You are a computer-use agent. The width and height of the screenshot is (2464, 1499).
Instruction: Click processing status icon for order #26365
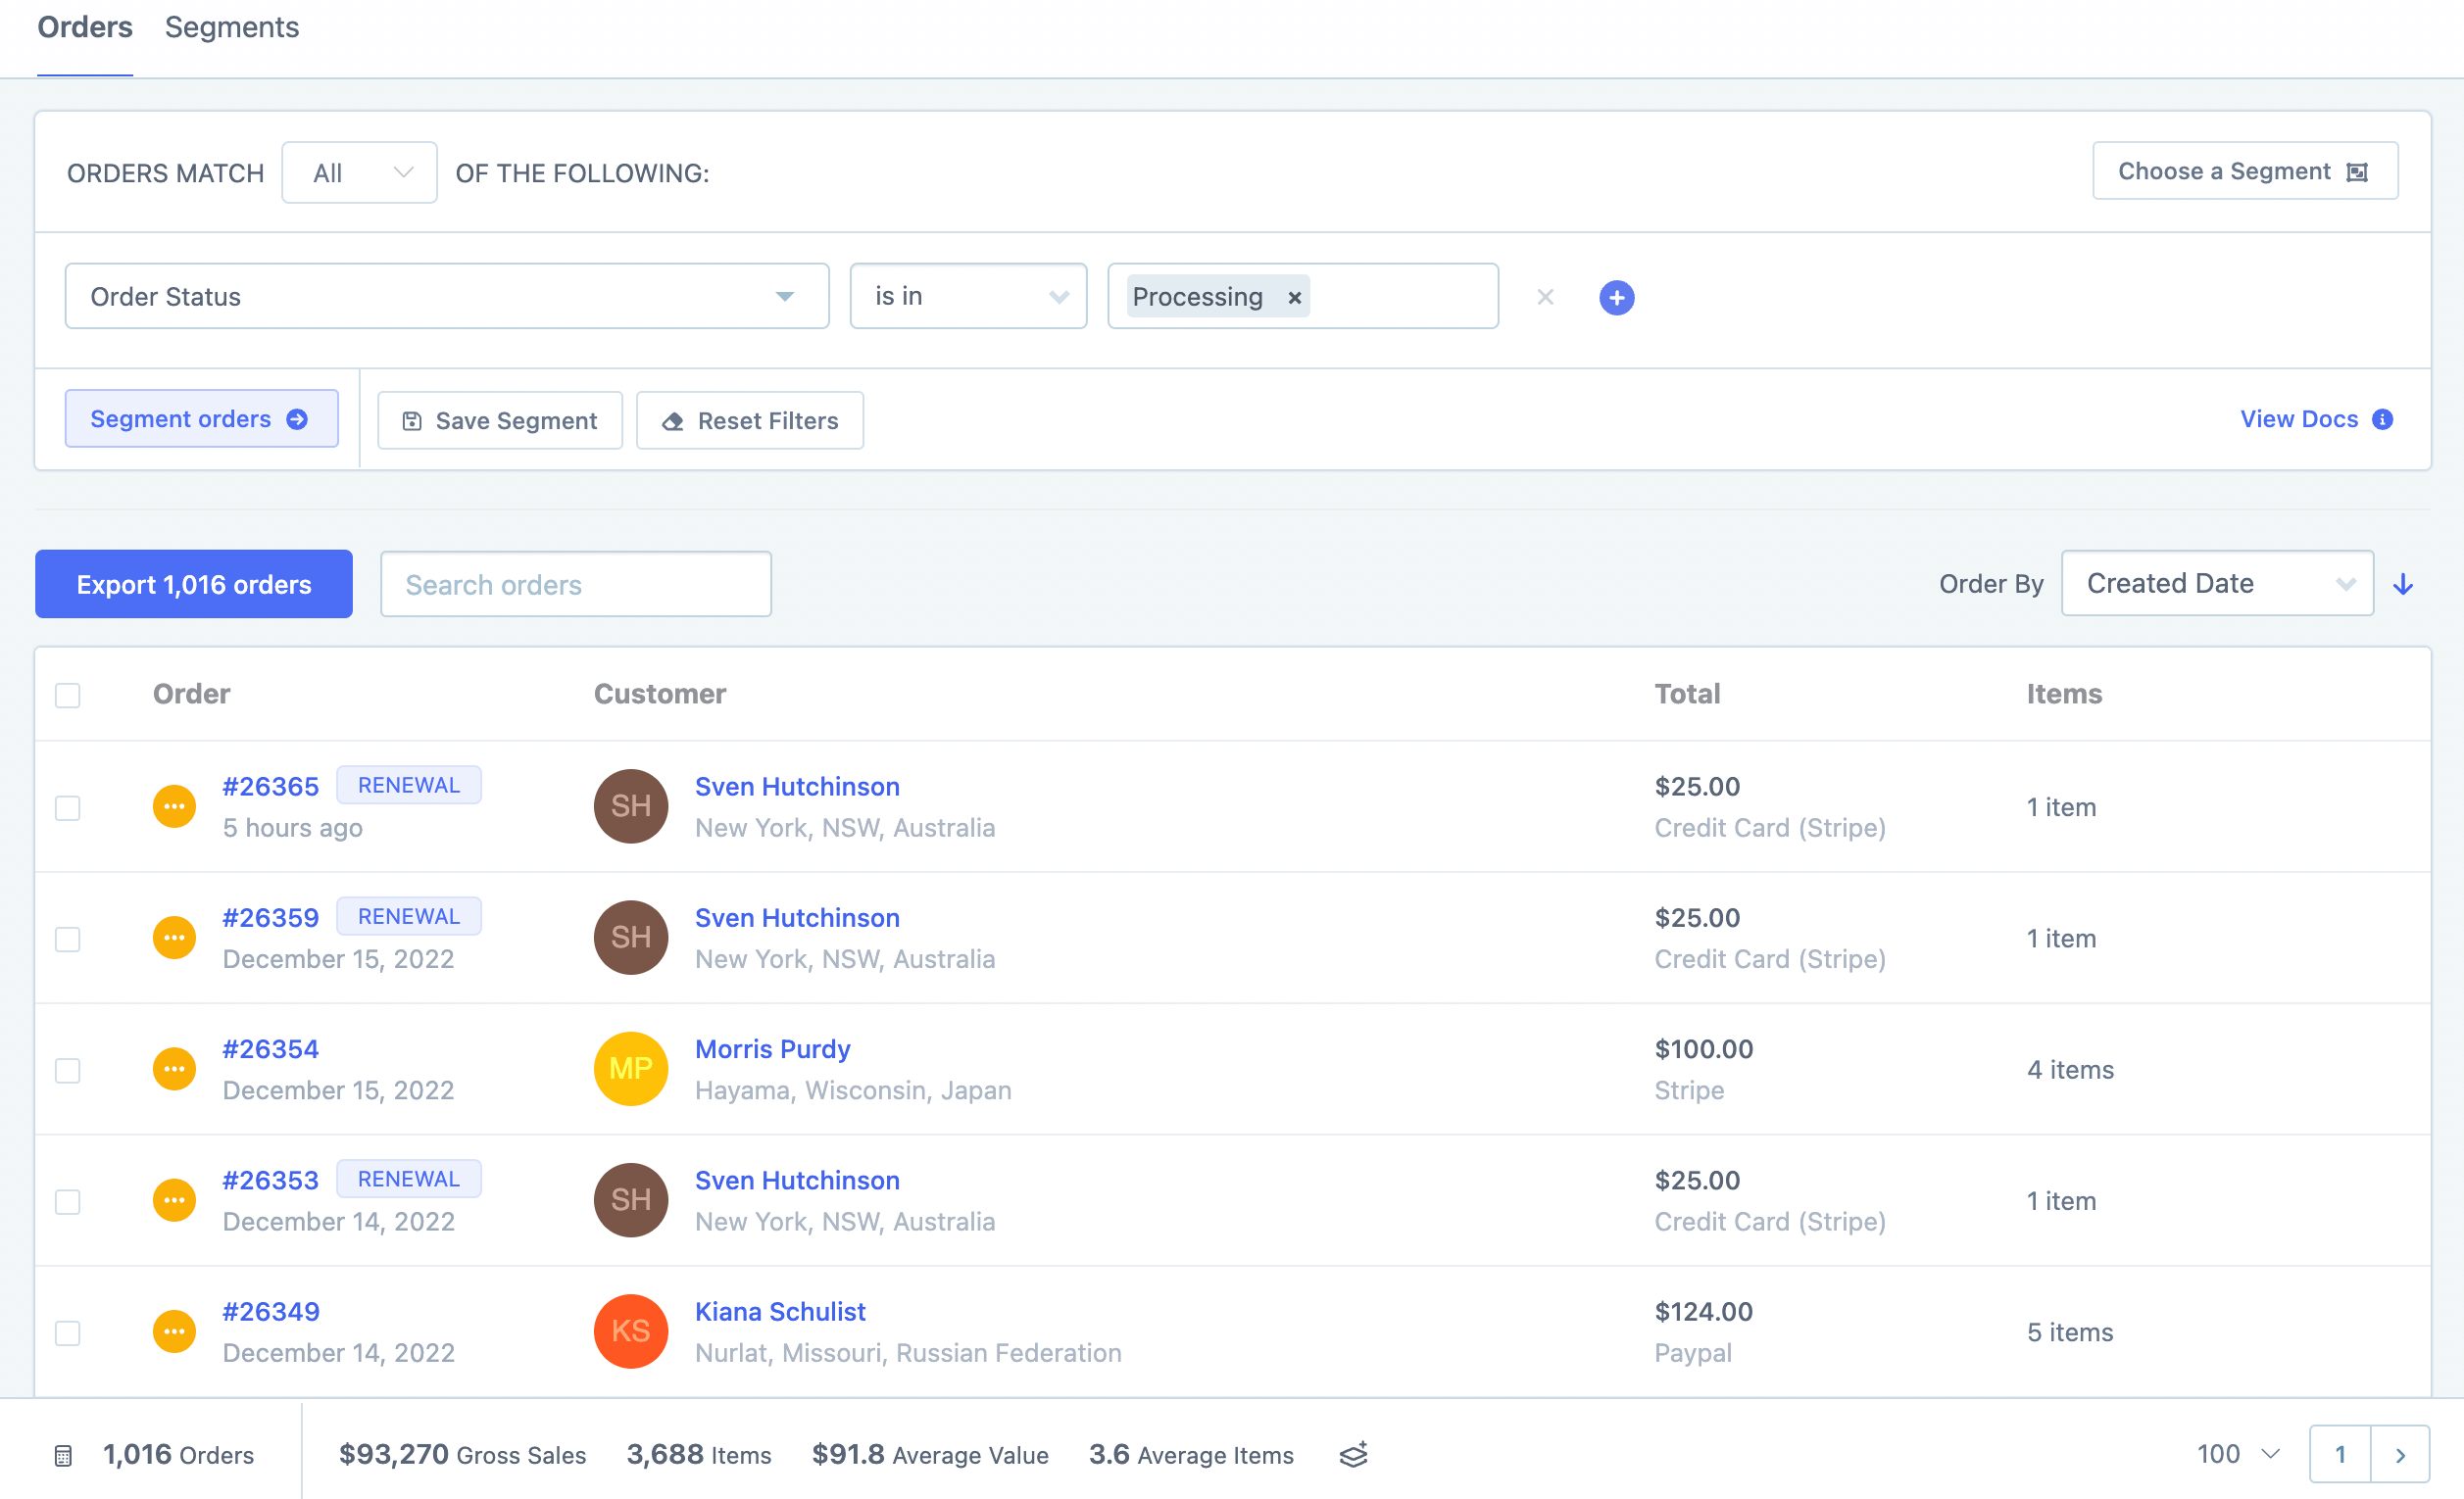pos(174,806)
